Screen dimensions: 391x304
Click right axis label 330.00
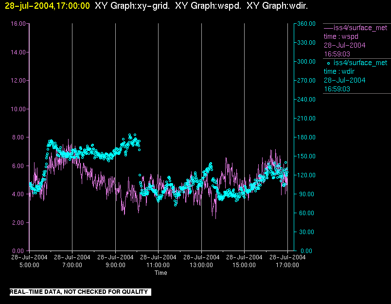[306, 43]
